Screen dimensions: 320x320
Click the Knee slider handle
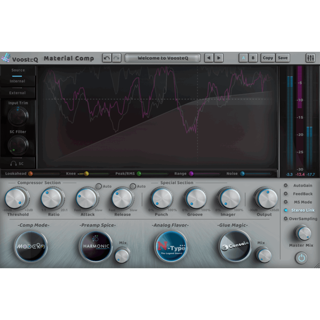pyautogui.click(x=86, y=173)
